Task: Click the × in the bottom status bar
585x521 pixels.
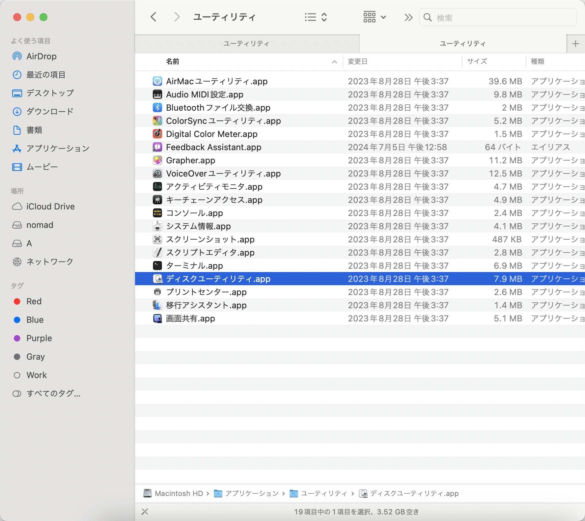Action: pyautogui.click(x=145, y=511)
